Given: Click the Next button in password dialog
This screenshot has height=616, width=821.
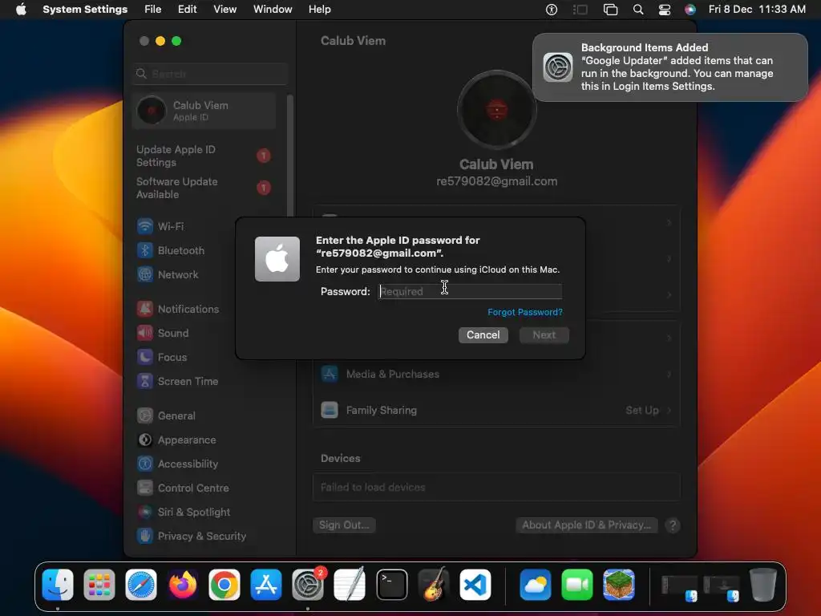Looking at the screenshot, I should pos(544,335).
